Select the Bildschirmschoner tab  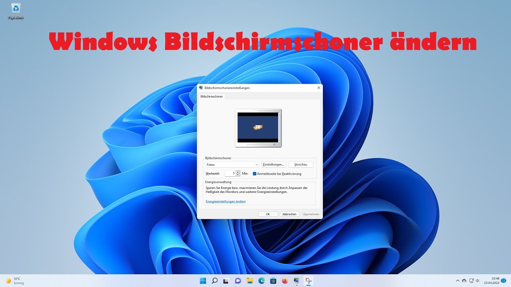[212, 96]
